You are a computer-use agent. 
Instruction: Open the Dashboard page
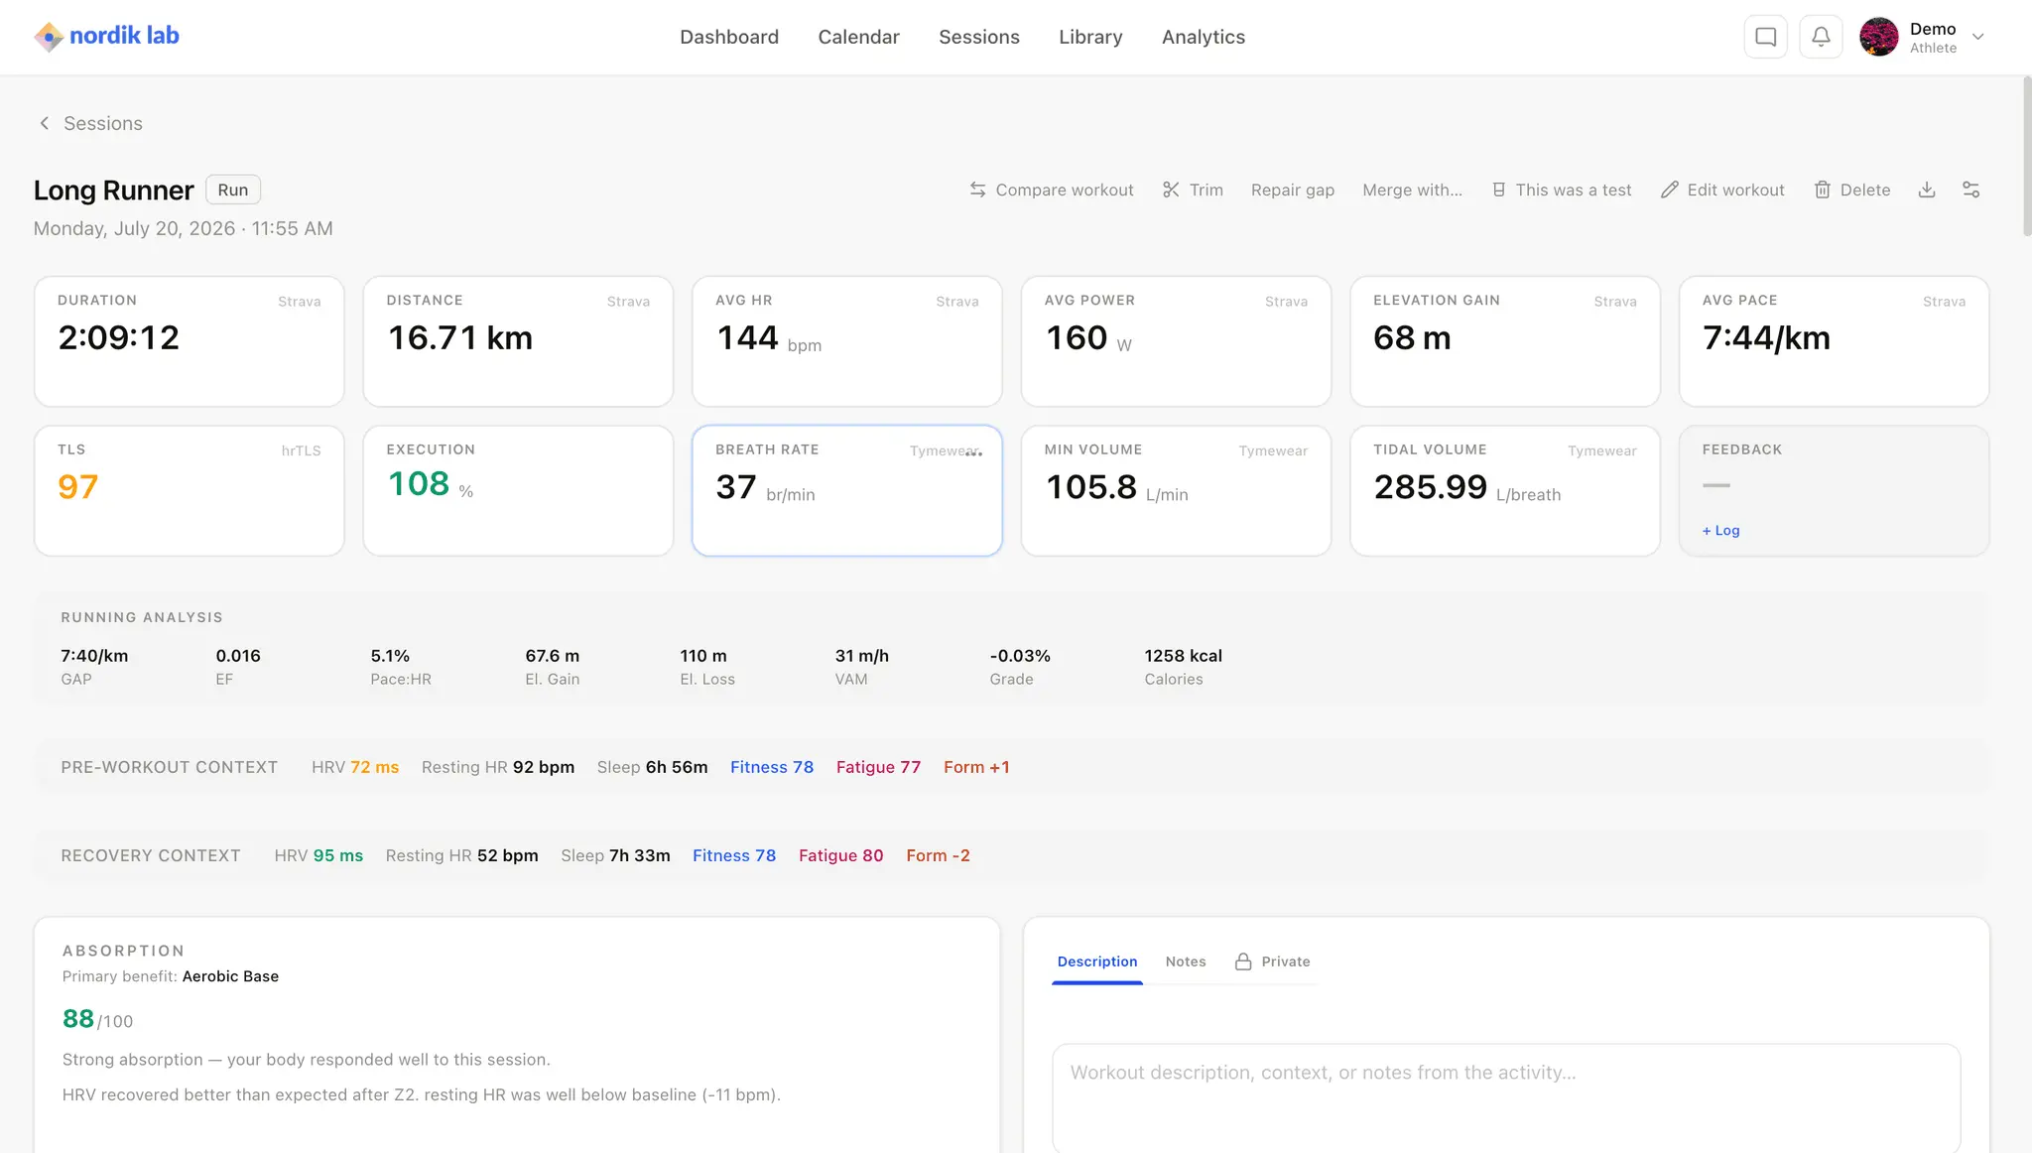tap(729, 37)
